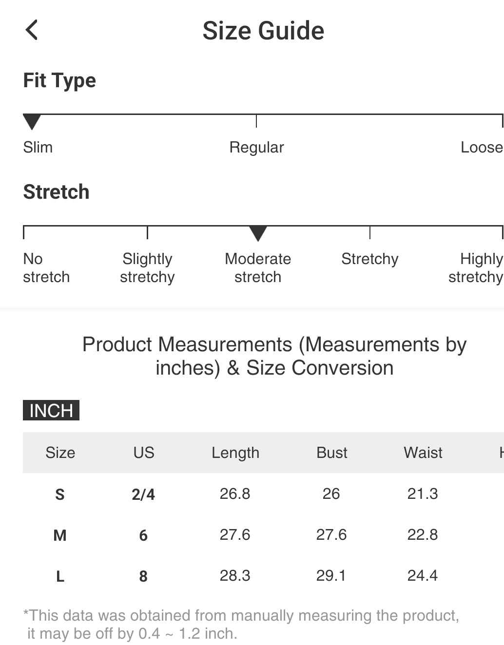This screenshot has height=645, width=504.
Task: Click the US column header
Action: [x=144, y=453]
